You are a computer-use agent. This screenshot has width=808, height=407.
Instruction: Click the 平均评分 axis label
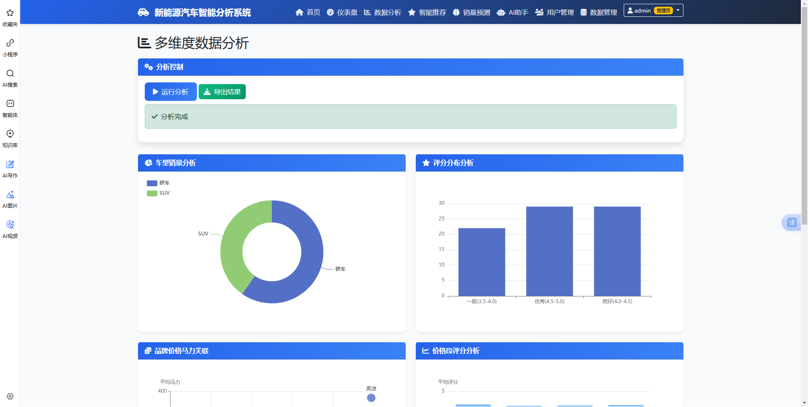coord(448,382)
